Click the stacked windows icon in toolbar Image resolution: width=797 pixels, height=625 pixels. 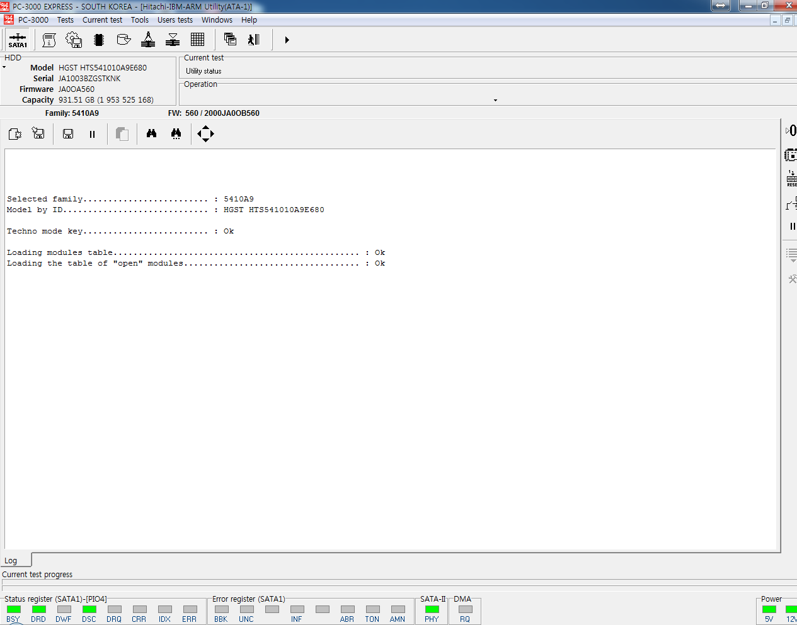230,40
